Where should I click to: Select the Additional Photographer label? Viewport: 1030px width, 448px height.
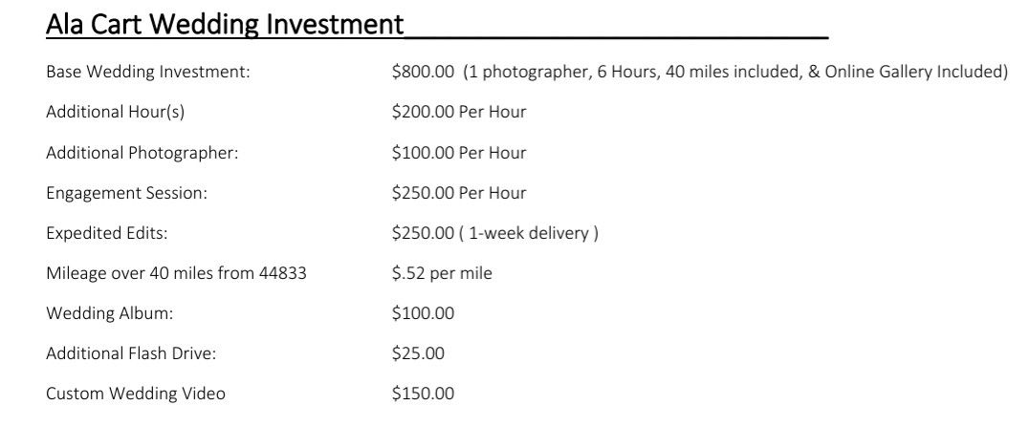142,153
